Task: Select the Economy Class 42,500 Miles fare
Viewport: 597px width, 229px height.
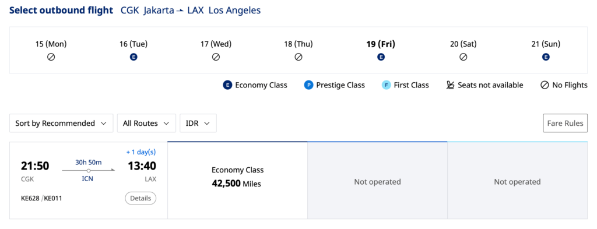Action: (238, 180)
